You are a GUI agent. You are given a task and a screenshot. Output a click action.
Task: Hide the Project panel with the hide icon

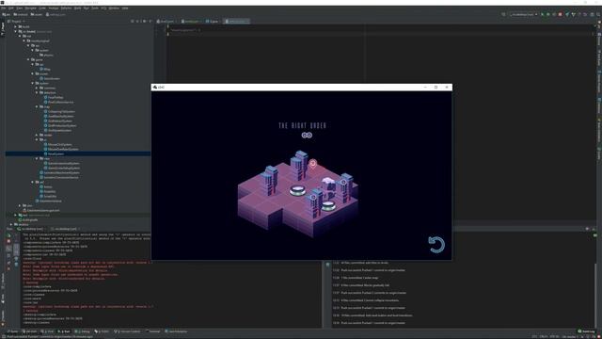(150, 21)
